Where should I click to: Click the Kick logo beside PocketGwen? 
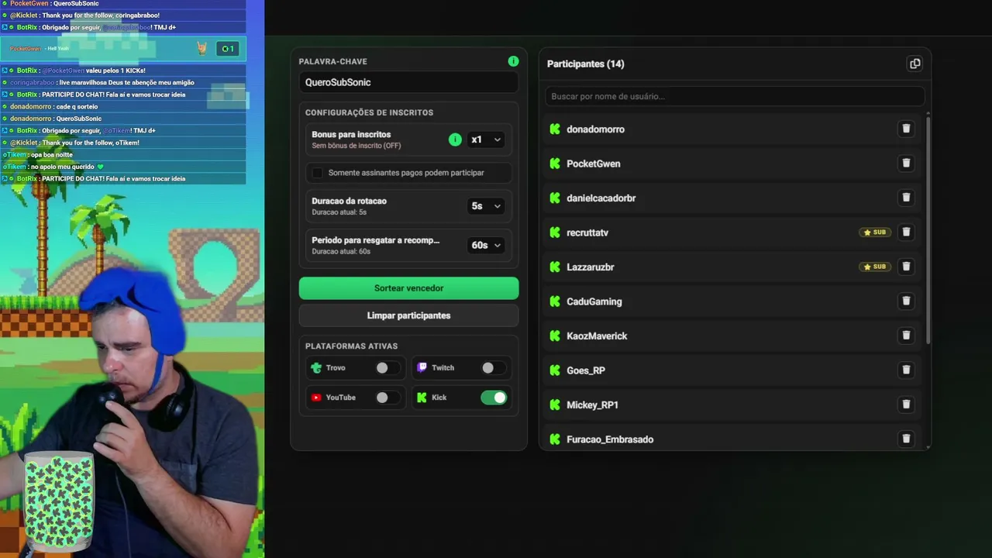tap(555, 164)
